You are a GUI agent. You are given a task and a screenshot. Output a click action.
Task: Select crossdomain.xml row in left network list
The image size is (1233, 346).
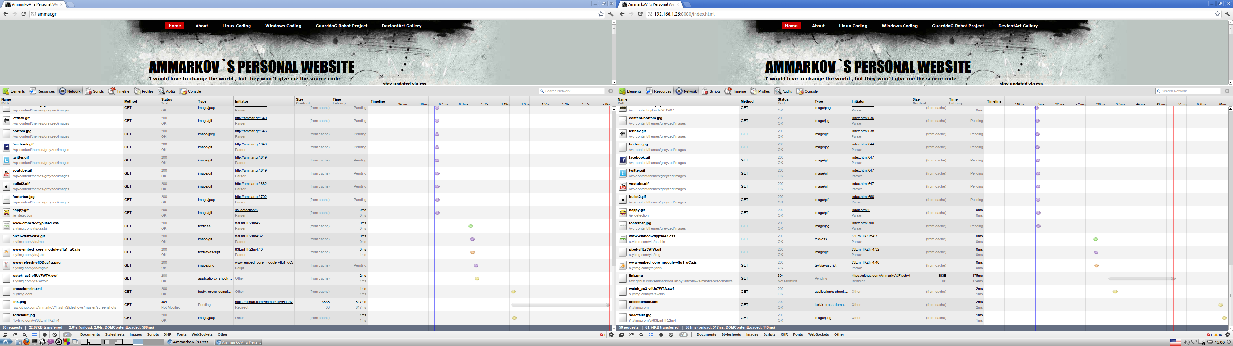pyautogui.click(x=305, y=292)
